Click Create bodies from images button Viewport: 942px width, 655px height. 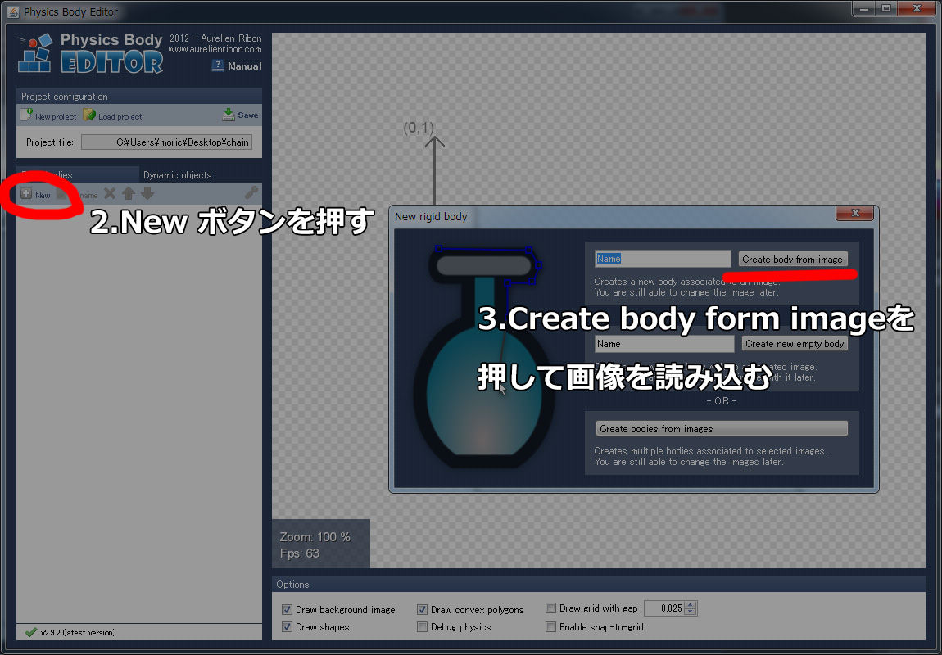[x=722, y=429]
